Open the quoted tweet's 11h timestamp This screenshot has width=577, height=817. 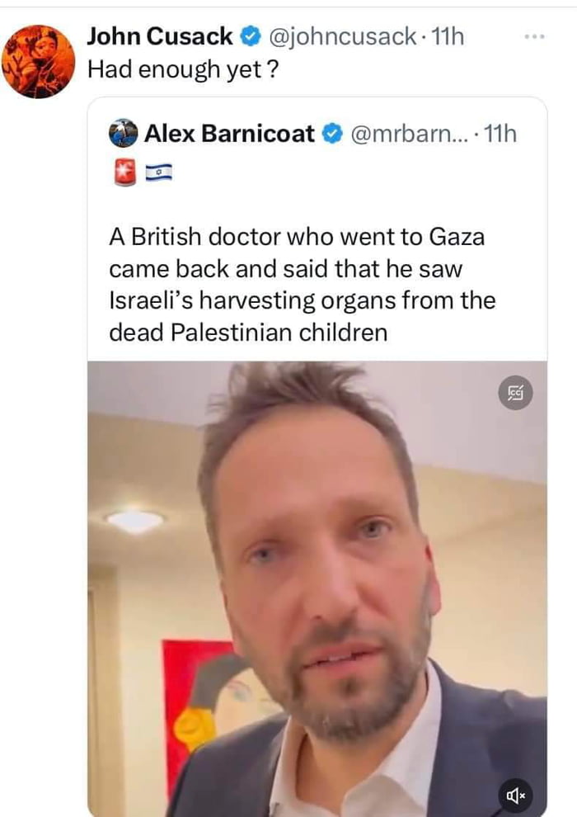coord(501,134)
